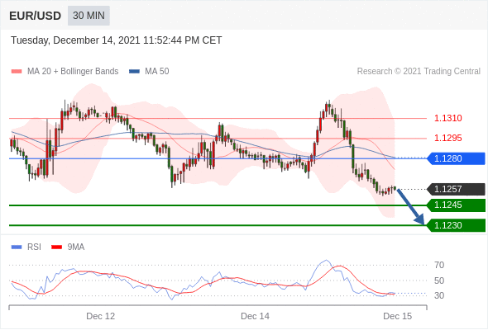Viewport: 488px width, 330px height.
Task: Click the 30 MIN timeframe button
Action: (x=89, y=16)
